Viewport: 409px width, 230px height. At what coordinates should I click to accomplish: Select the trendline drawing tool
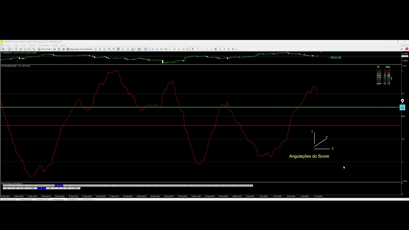coord(211,49)
